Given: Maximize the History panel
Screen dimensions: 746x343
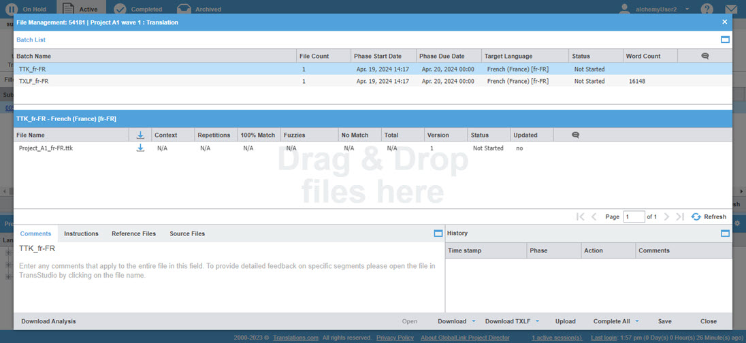Looking at the screenshot, I should click(x=725, y=233).
